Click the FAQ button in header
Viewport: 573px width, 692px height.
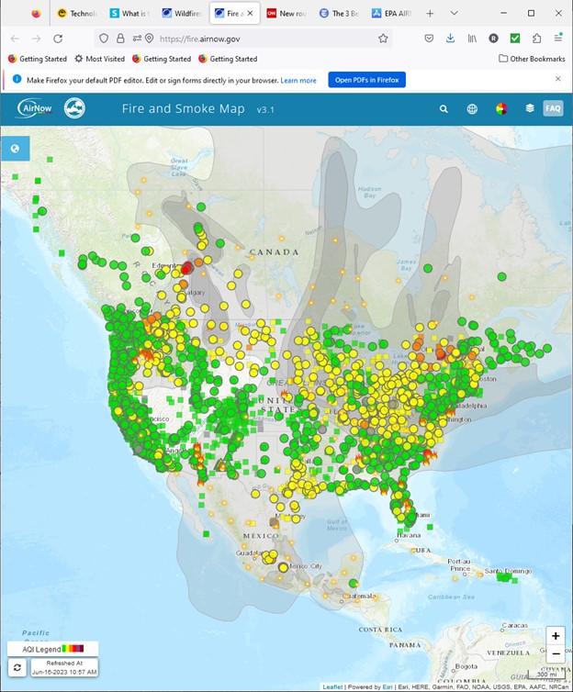[553, 108]
